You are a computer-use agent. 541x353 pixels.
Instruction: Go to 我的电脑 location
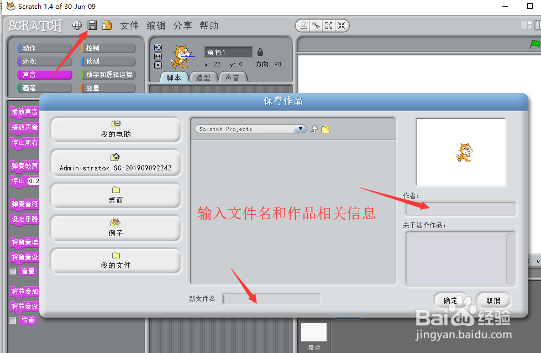coord(115,129)
